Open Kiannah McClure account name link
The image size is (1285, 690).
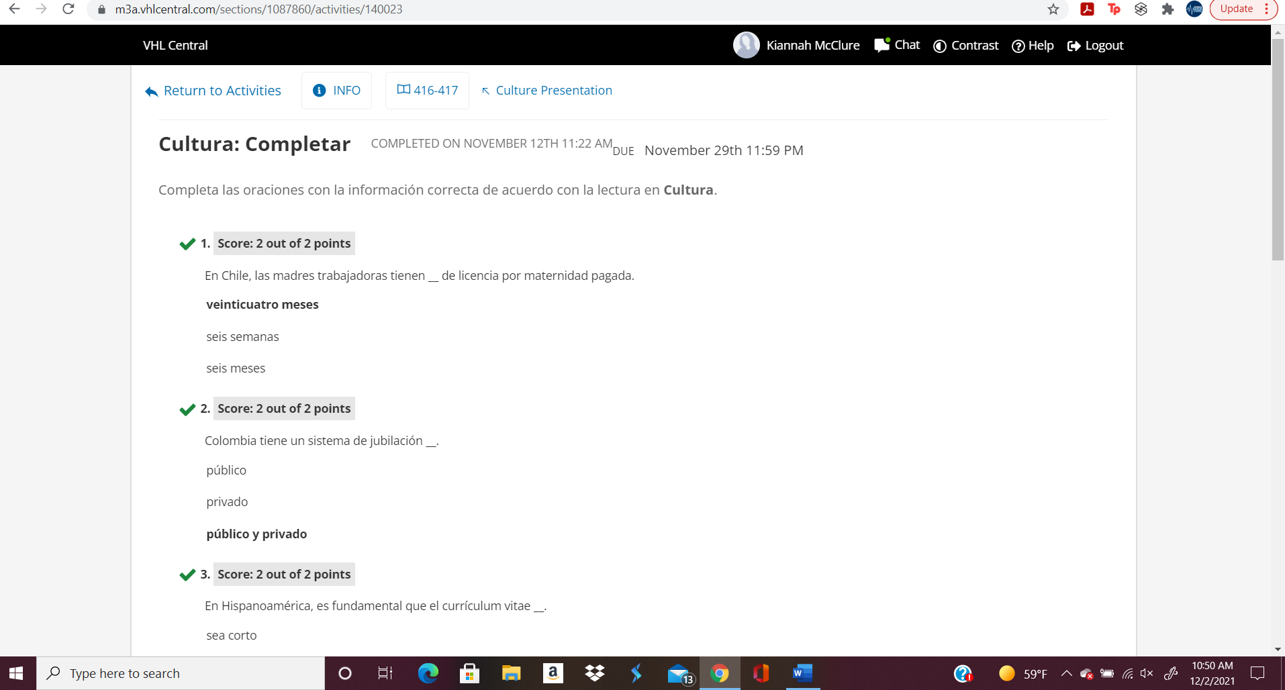point(813,45)
